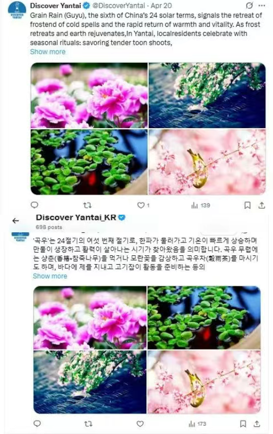Reply to the Korean Discover Yantai_KR post
The width and height of the screenshot is (273, 434).
pos(37,424)
